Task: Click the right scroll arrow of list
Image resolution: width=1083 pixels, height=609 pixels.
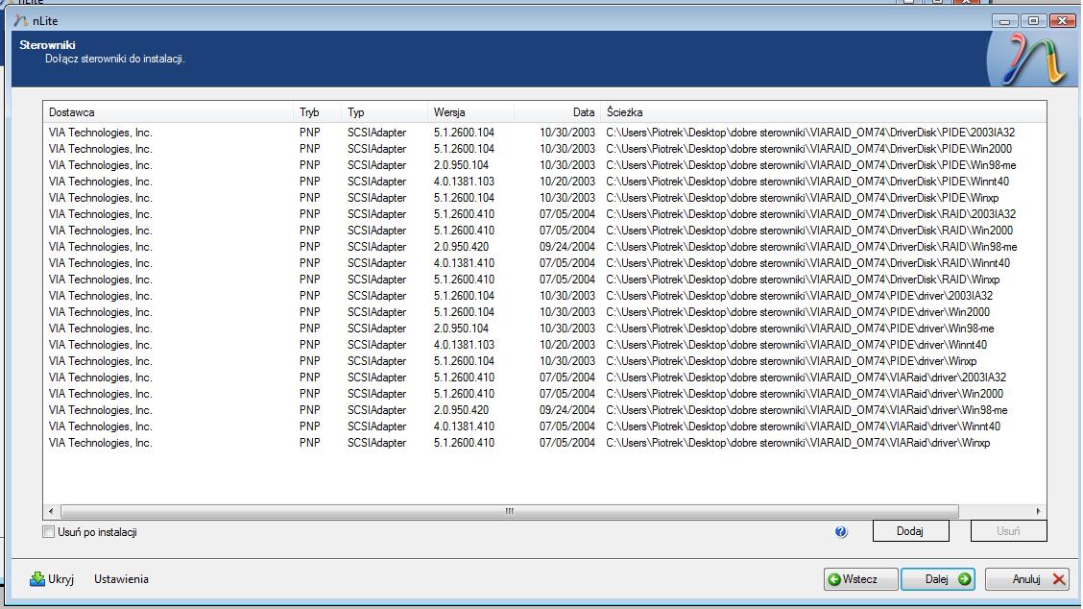Action: 1038,512
